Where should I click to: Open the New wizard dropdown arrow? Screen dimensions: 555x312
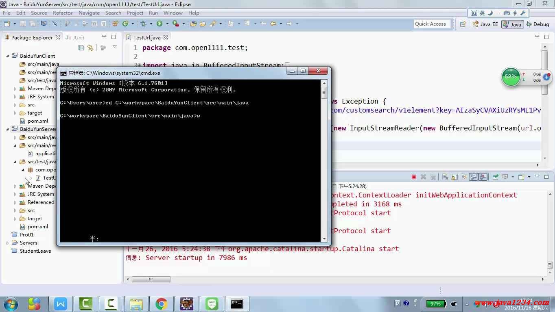pyautogui.click(x=15, y=24)
